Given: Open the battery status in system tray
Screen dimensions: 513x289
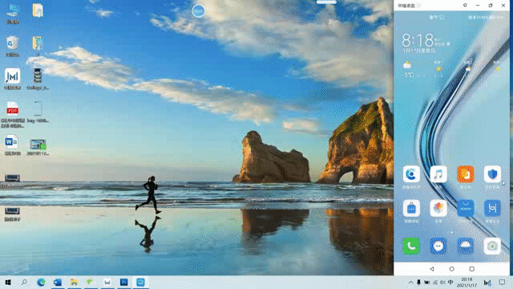Looking at the screenshot, I should [x=427, y=282].
